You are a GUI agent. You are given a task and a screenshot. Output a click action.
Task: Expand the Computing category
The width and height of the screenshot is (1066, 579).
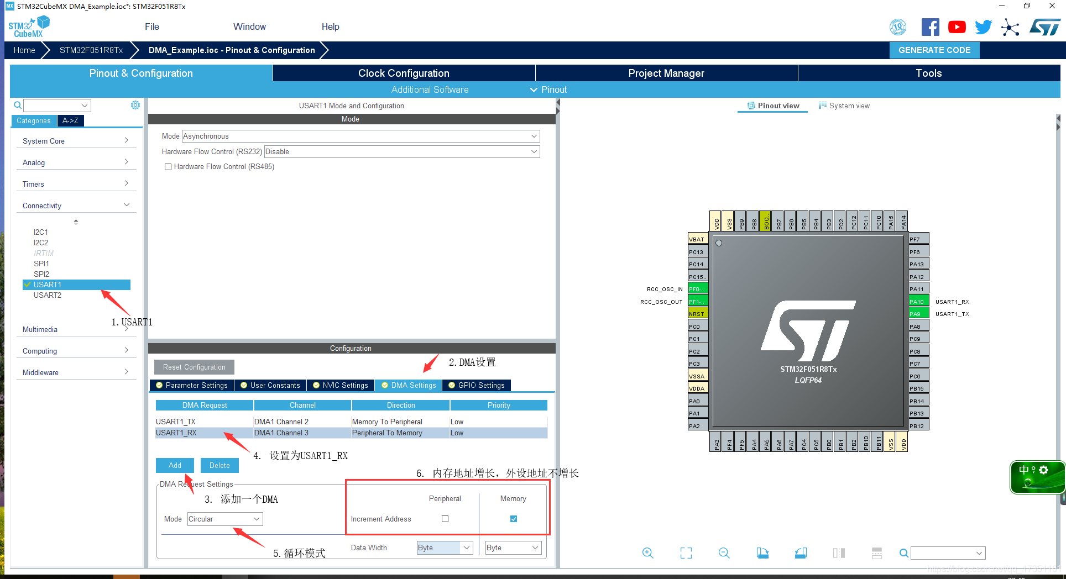point(76,351)
